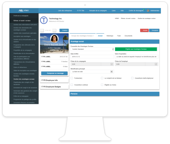Open Gestion des couvertures spéciales
Image resolution: width=170 pixels, height=144 pixels.
pos(25,33)
